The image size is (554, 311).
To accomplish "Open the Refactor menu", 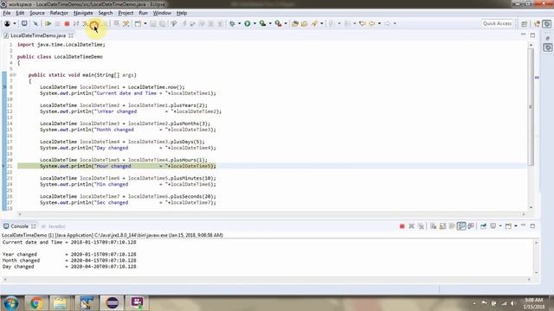I will 59,13.
